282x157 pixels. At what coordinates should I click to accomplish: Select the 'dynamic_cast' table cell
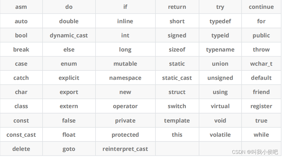point(69,35)
